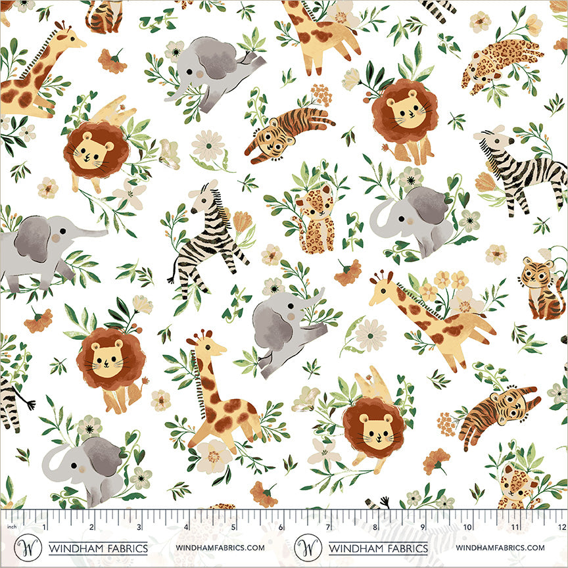Image resolution: width=568 pixels, height=568 pixels.
Task: Click the number 1 on the ruler
Action: [44, 527]
